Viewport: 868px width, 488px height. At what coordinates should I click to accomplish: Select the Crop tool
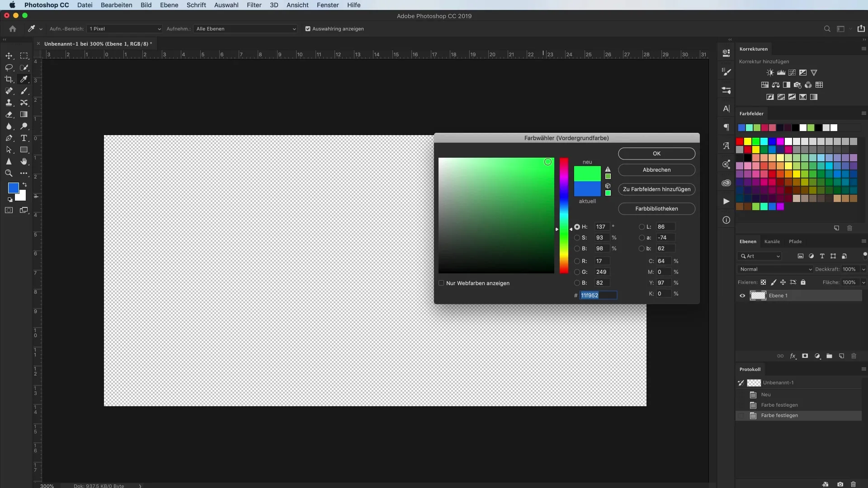coord(9,79)
